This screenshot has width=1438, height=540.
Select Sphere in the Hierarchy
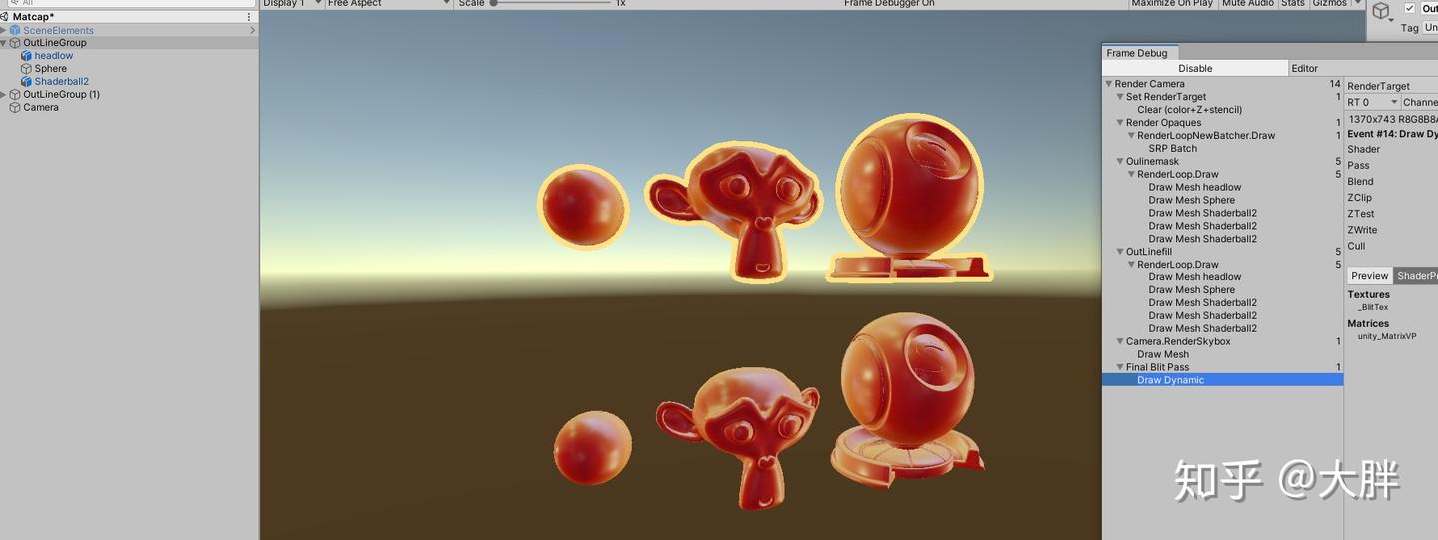click(51, 69)
